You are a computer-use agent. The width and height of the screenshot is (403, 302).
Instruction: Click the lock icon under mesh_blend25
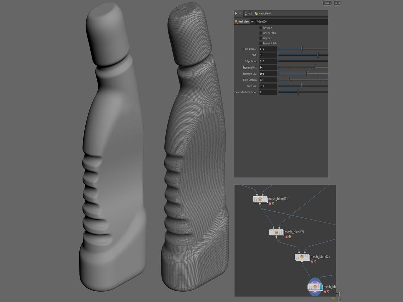click(x=312, y=261)
